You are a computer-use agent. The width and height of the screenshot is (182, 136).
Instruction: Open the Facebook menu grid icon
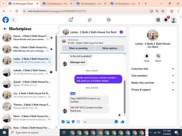point(158,20)
